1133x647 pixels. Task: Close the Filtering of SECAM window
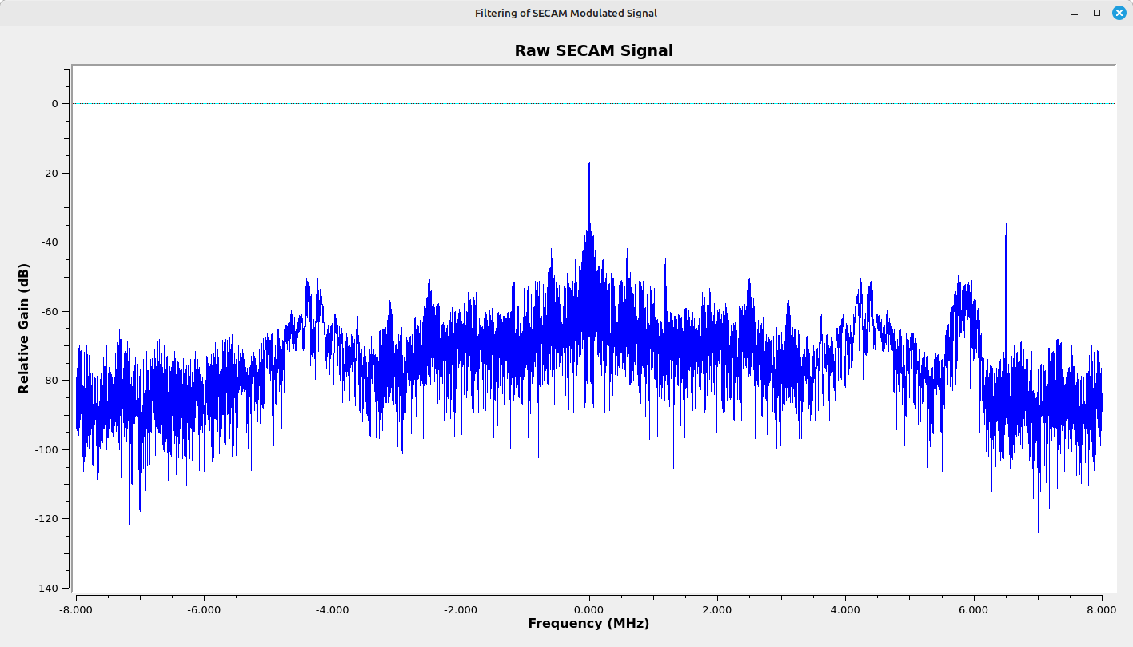(1119, 13)
